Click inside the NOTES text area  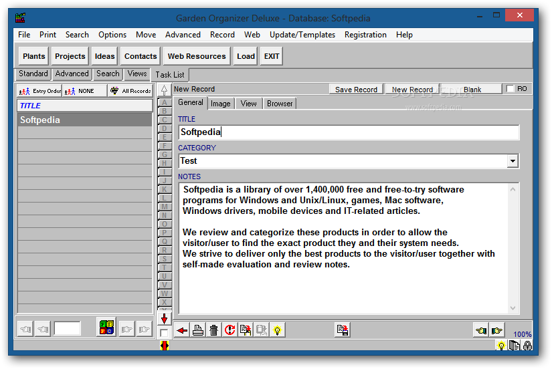point(344,248)
